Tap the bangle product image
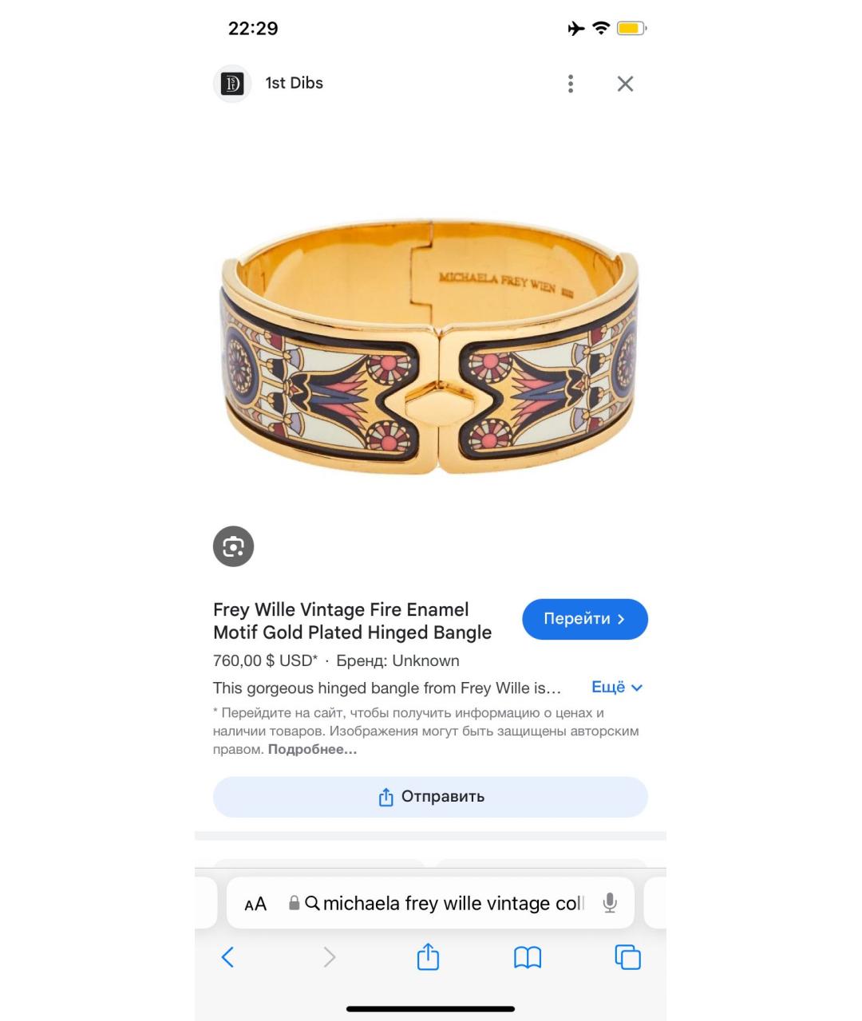The width and height of the screenshot is (862, 1021). click(430, 348)
